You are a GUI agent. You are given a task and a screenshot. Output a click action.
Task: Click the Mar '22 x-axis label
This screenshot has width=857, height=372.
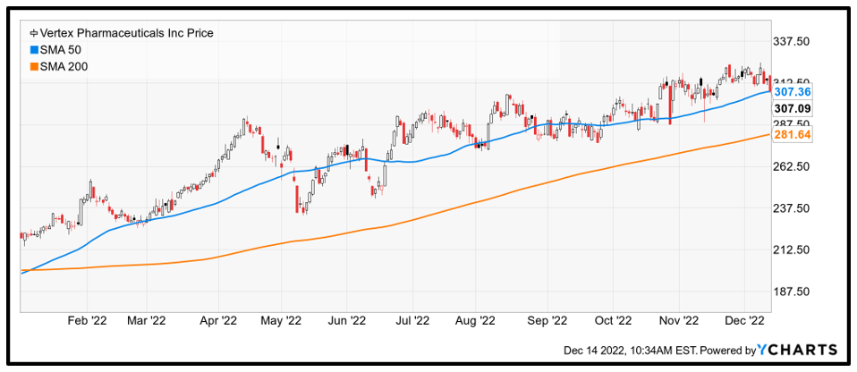[147, 321]
